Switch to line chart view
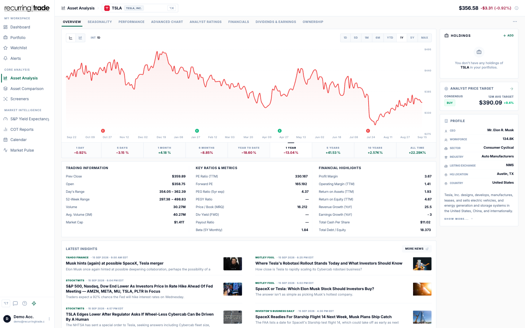Screen dimensions: 525x328 click(x=71, y=38)
